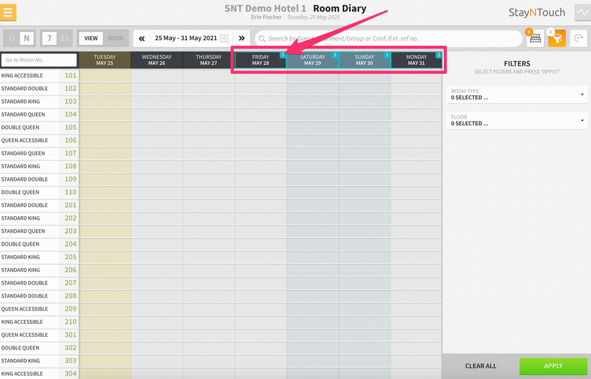Switch to VIEW mode
Image resolution: width=591 pixels, height=379 pixels.
click(91, 38)
